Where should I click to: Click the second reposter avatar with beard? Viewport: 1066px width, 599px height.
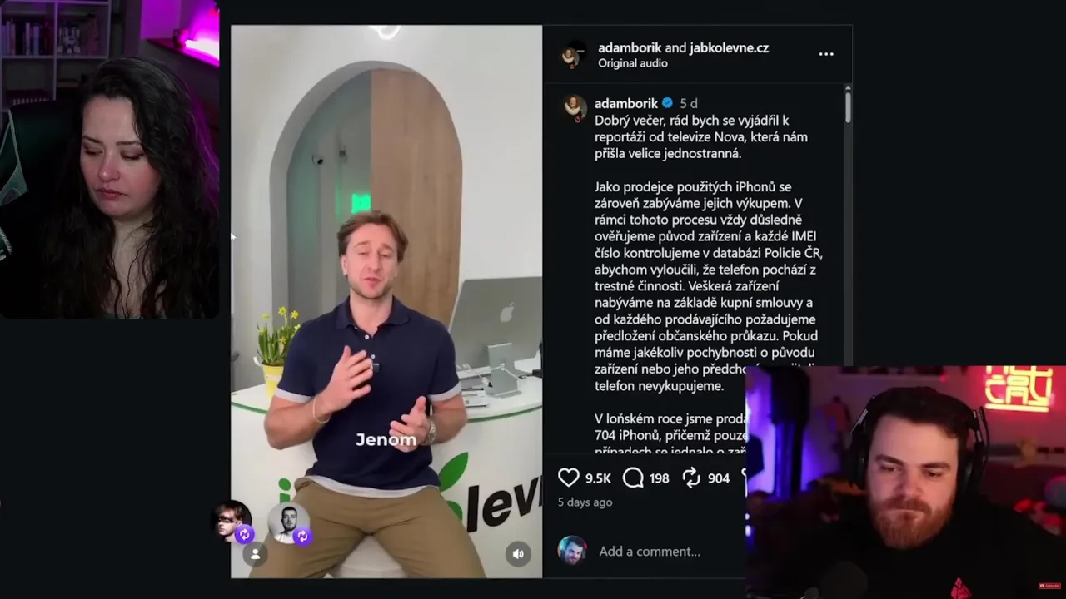290,522
